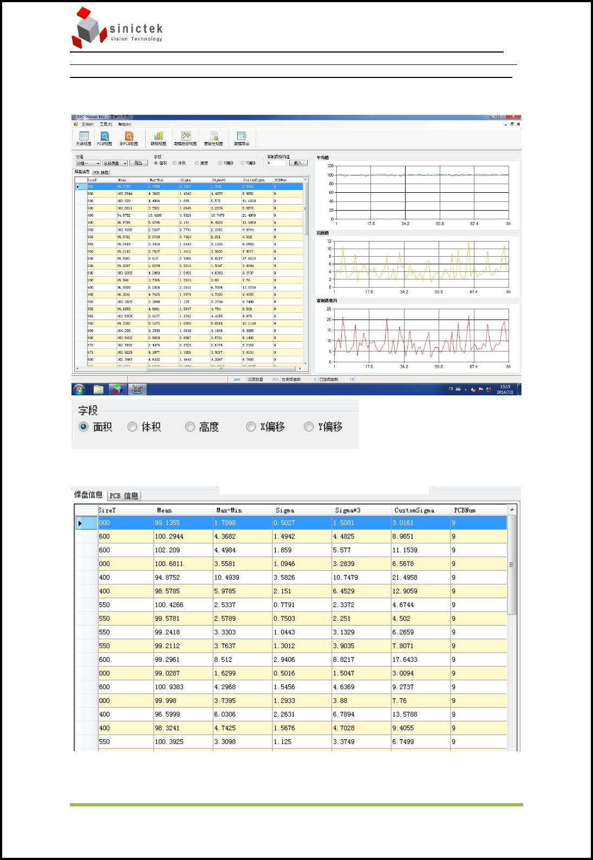Expand the 全部焊盘 pad filter dropdown

pyautogui.click(x=115, y=163)
